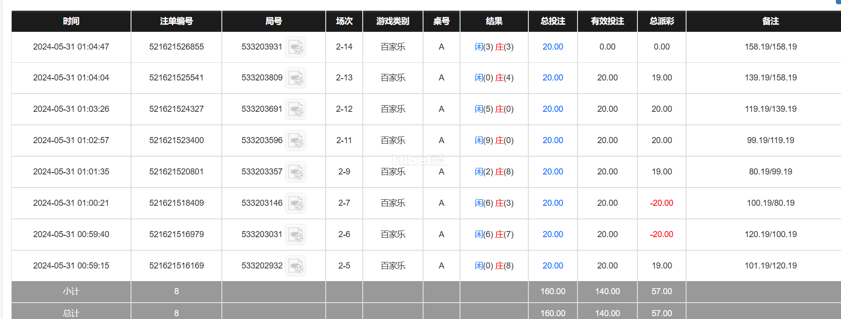Open total bet 20.00 for order 521621518409
This screenshot has height=319, width=841.
point(553,203)
